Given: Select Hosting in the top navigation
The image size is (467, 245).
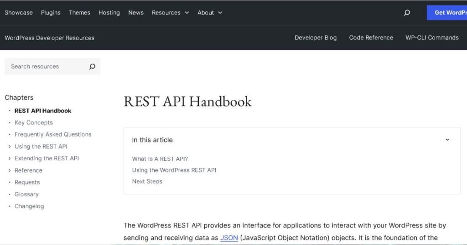Looking at the screenshot, I should tap(109, 12).
